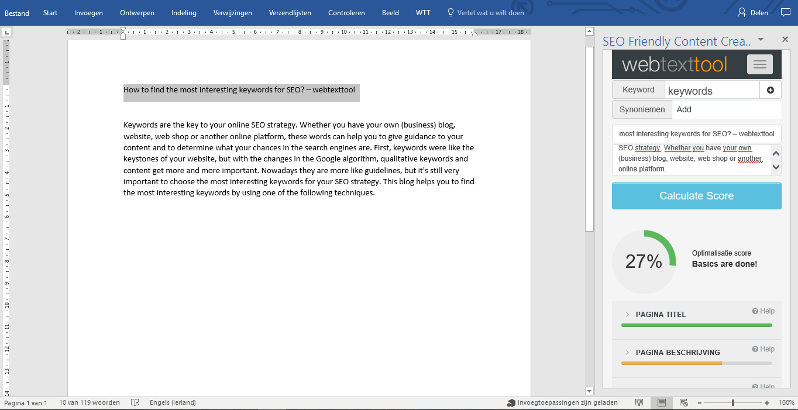
Task: Switch to Print Layout view icon
Action: coord(662,403)
